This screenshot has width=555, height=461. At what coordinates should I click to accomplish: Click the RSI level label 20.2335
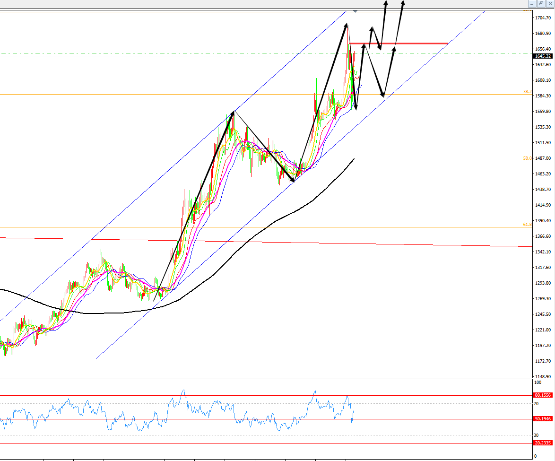(542, 443)
